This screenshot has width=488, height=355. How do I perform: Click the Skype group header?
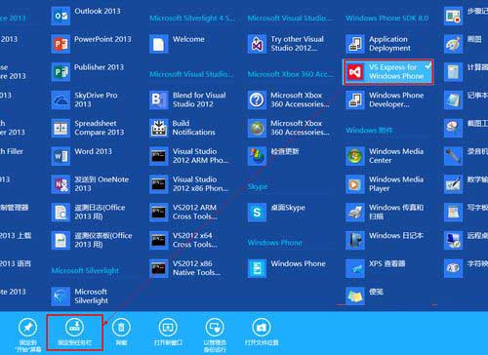258,186
